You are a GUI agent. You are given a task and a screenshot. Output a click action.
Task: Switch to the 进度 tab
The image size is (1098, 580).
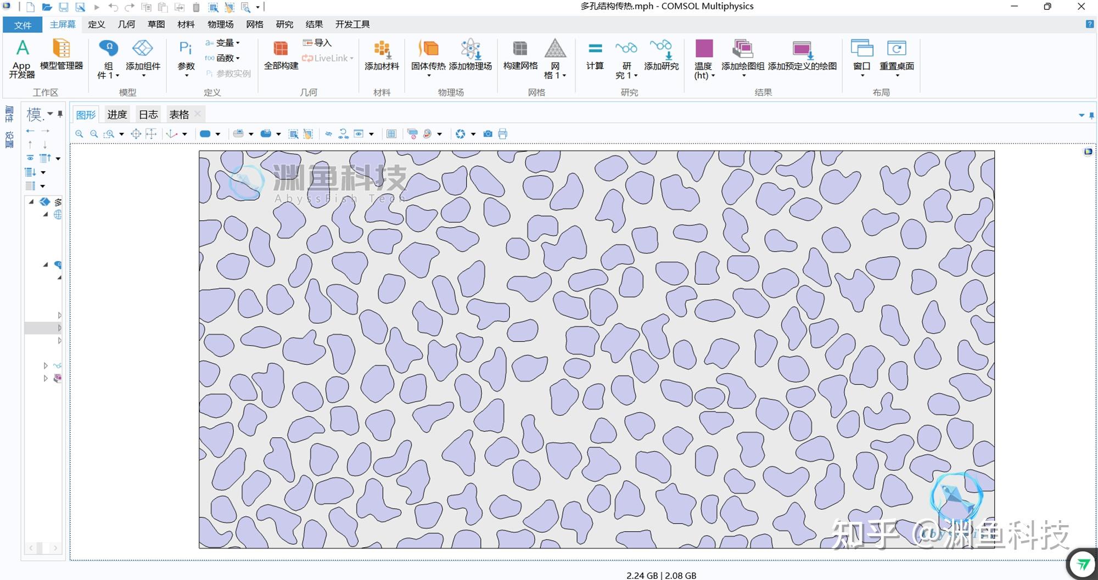click(x=117, y=115)
